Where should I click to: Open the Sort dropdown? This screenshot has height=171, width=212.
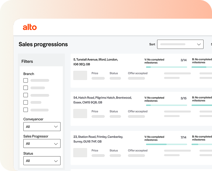180,44
